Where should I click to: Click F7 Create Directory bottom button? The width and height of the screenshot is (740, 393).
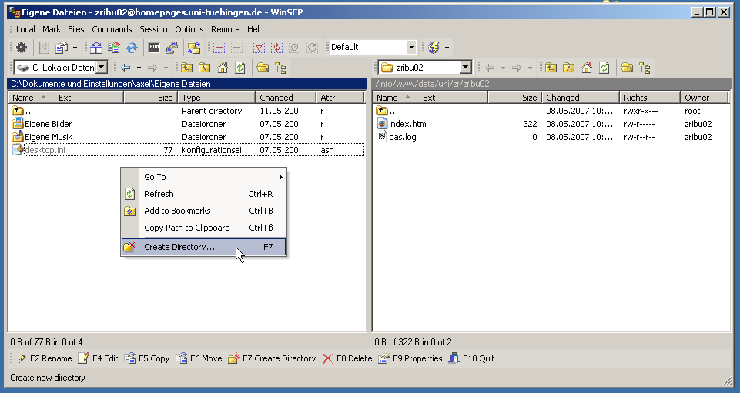point(272,358)
